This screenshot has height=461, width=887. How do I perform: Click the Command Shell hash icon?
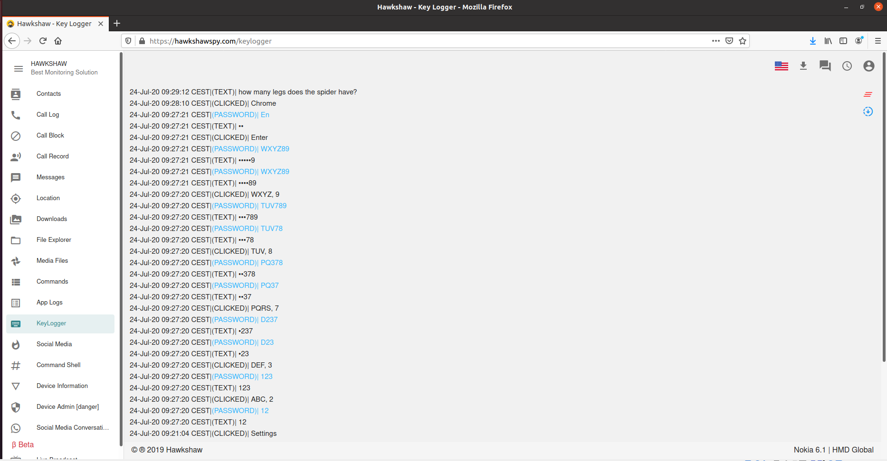click(x=16, y=365)
